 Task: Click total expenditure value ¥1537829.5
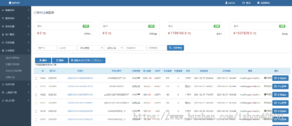click(x=245, y=33)
